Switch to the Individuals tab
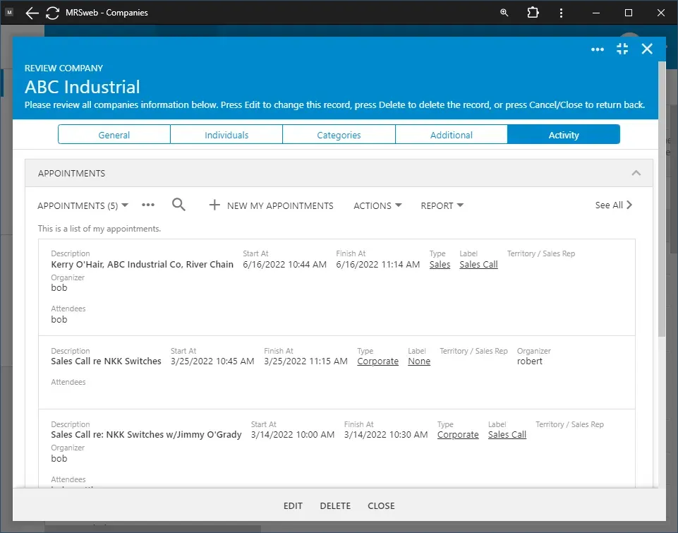678x533 pixels. click(x=226, y=135)
